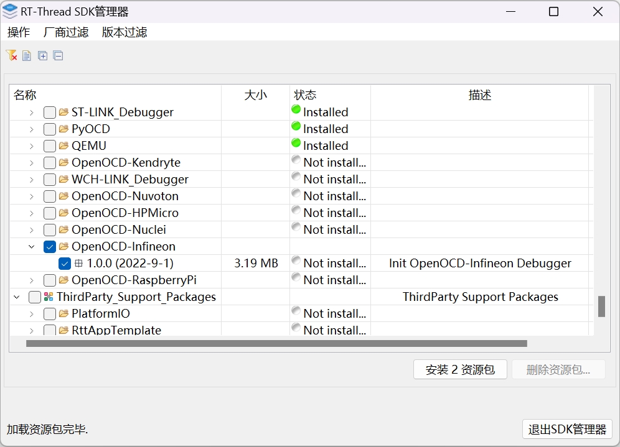
Task: Click the OpenOCD-HPMicro folder icon
Action: click(x=63, y=213)
